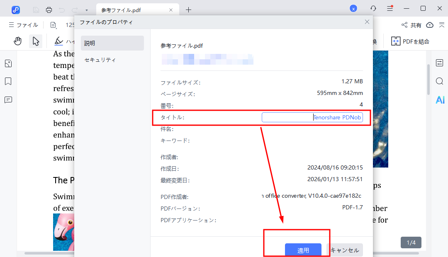Switch to the セキュリティ section

(100, 60)
